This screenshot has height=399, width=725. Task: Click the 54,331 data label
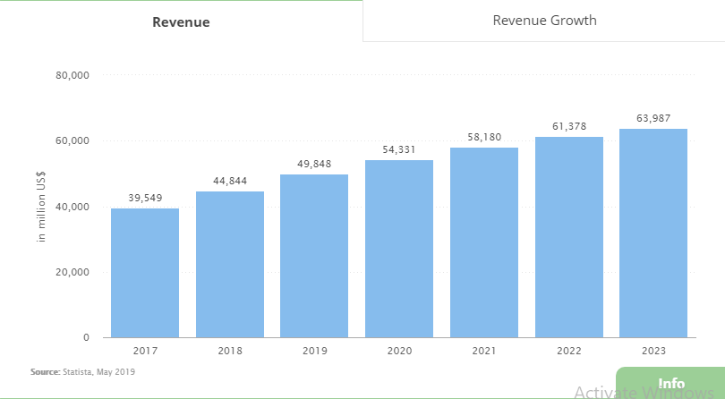[x=399, y=149]
